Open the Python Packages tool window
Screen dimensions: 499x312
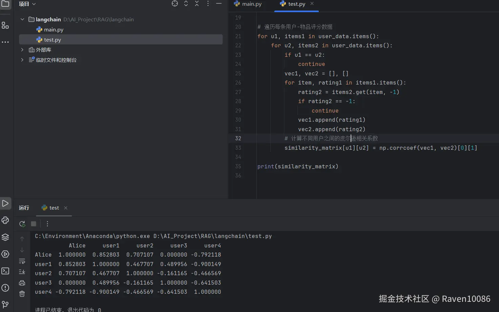[5, 220]
